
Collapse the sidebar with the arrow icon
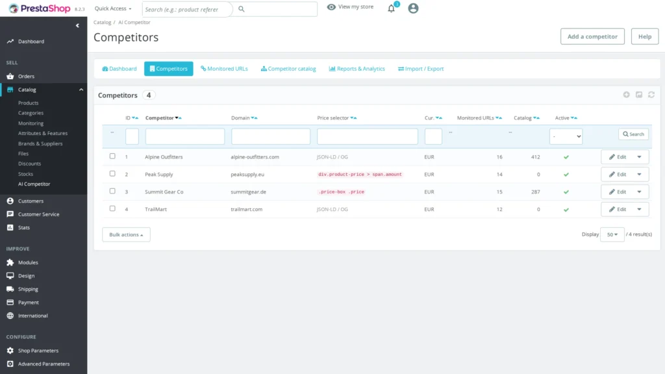coord(77,25)
